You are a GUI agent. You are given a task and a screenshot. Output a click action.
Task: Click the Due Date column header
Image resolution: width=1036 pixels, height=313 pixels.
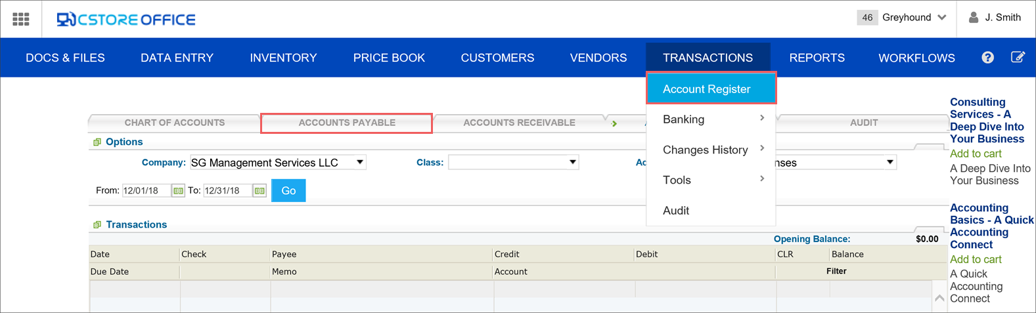click(x=110, y=272)
